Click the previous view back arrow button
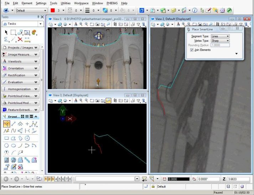 tap(6, 179)
